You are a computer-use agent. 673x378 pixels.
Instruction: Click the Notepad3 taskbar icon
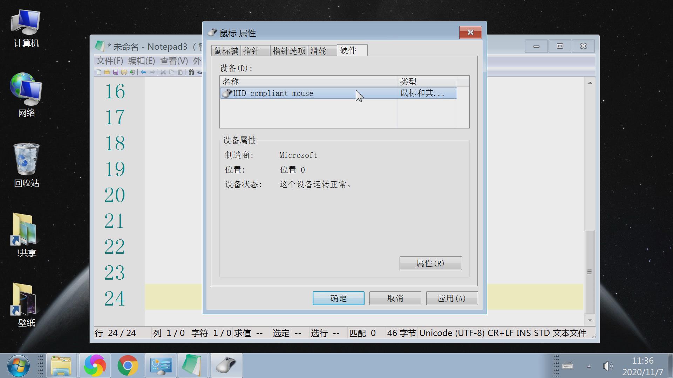click(x=192, y=365)
